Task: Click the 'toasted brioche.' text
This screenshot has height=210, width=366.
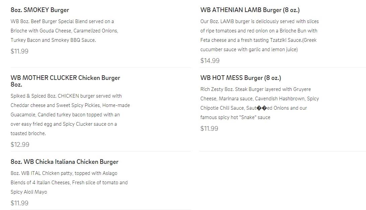Action: tap(28, 133)
